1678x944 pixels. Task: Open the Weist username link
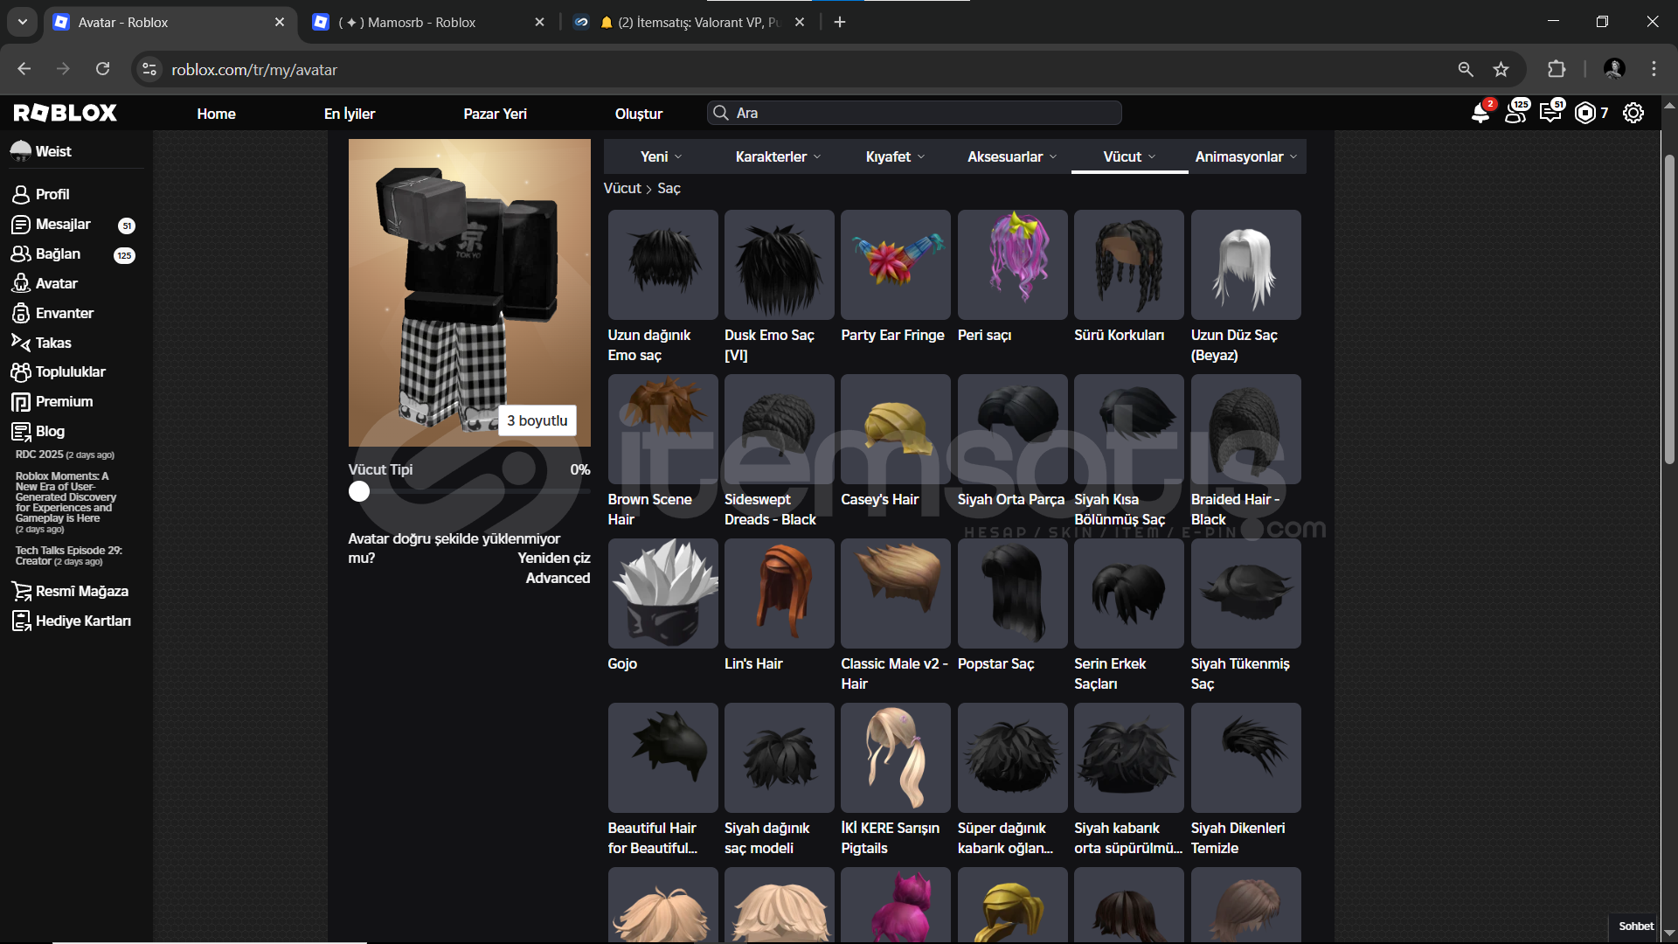(x=53, y=151)
